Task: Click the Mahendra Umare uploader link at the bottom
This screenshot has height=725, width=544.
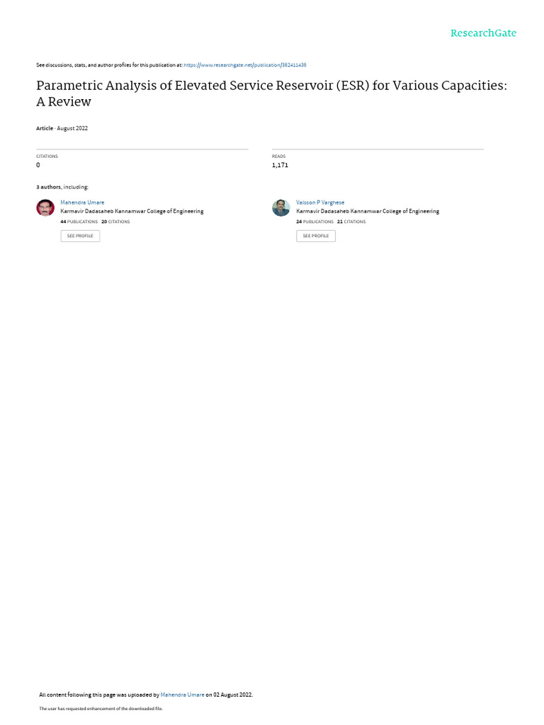Action: tap(182, 695)
